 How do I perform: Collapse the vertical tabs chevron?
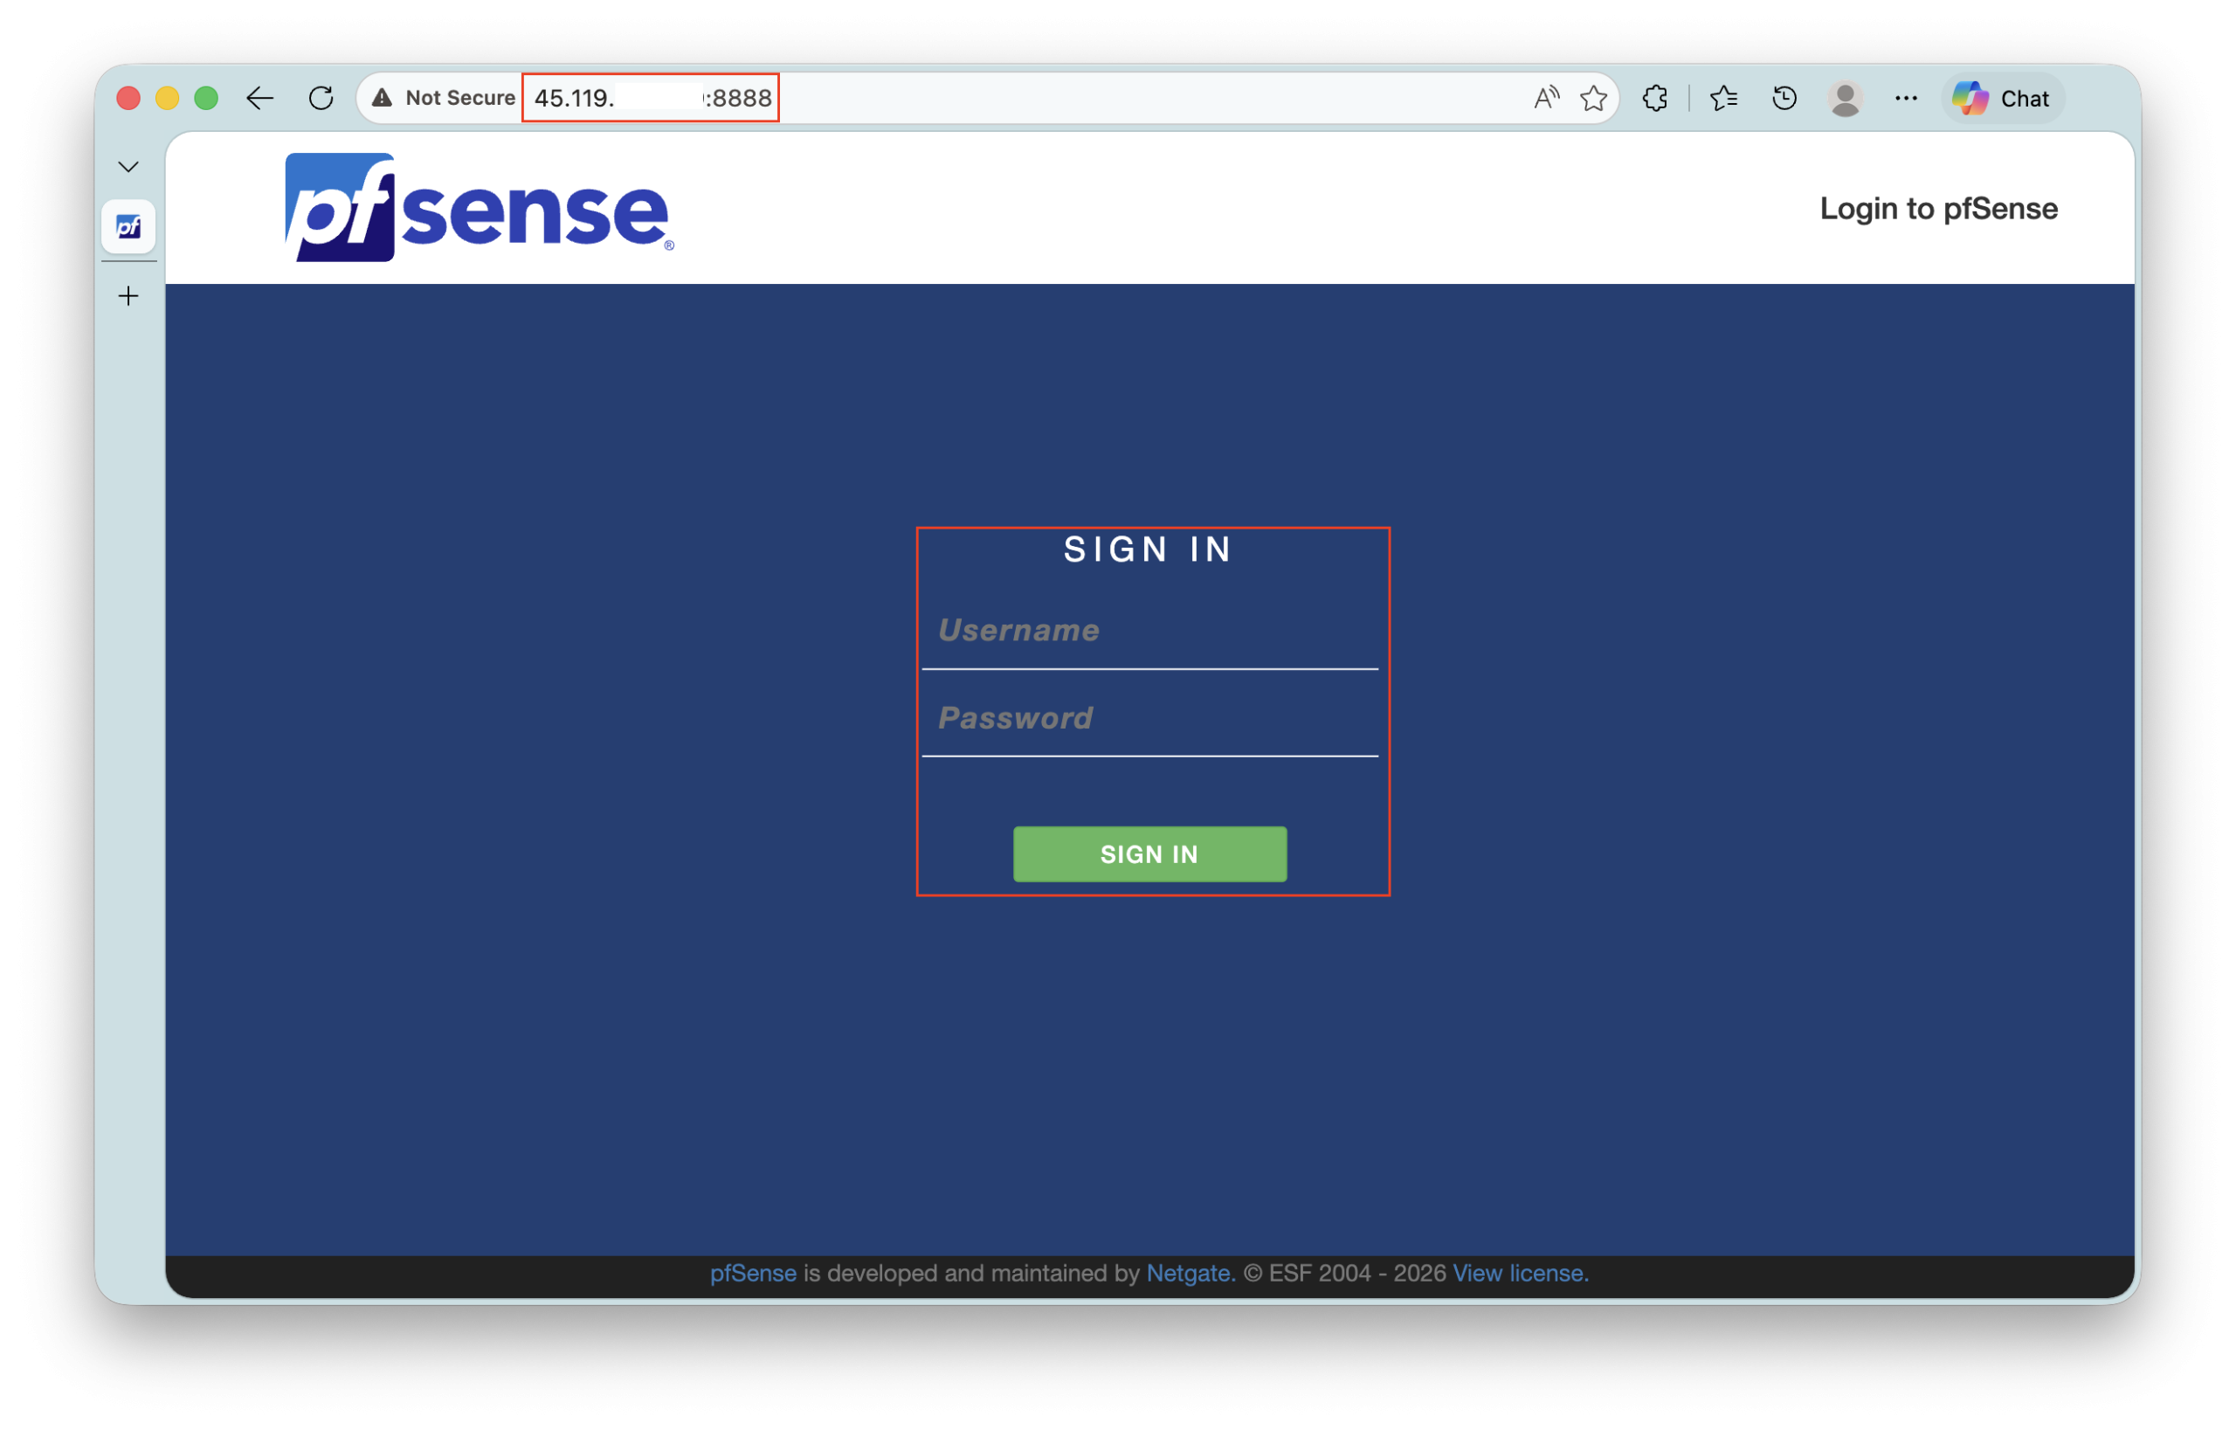[x=128, y=167]
